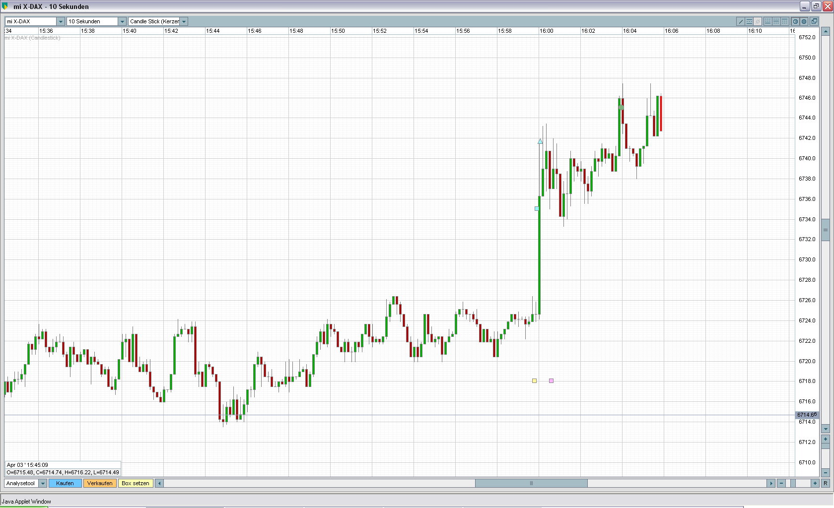Click the crossed-circle delete drawing tool
The height and width of the screenshot is (508, 834).
[758, 21]
